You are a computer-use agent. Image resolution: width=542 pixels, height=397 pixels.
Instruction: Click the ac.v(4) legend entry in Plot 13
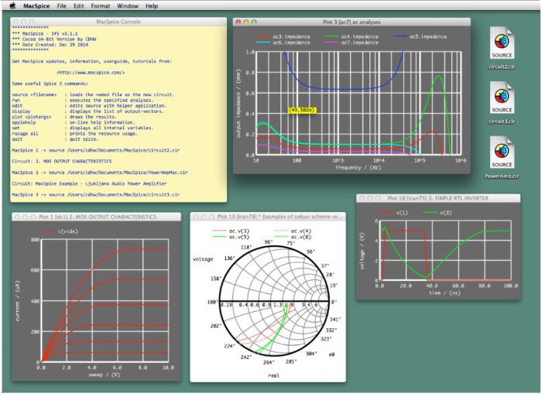coord(293,231)
